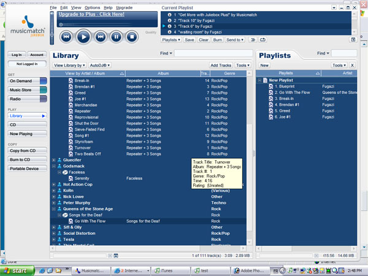Click the track icon next to 1. Blueprint

click(x=271, y=86)
